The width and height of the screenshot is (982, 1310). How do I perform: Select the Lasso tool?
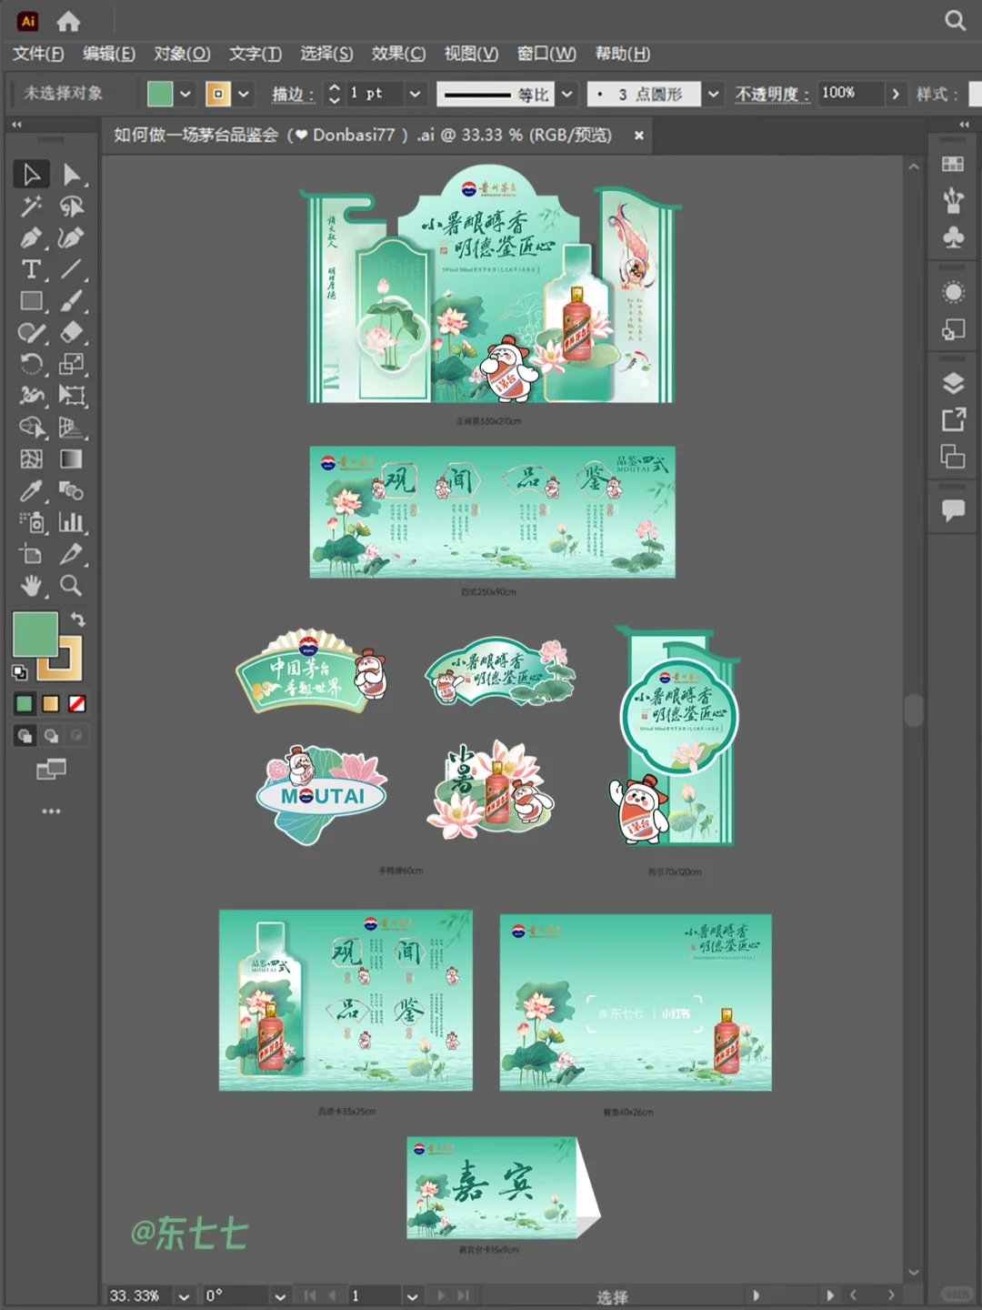pos(71,207)
